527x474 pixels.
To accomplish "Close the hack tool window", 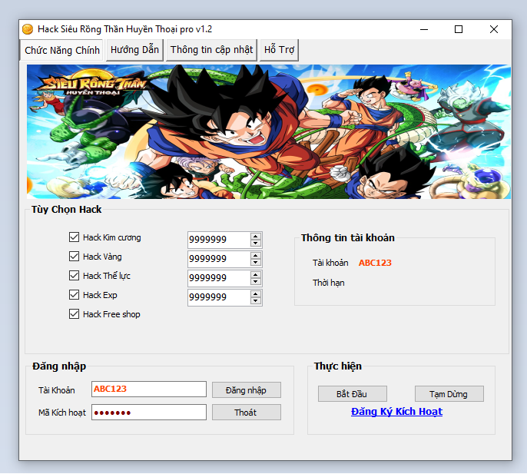I will (x=494, y=29).
